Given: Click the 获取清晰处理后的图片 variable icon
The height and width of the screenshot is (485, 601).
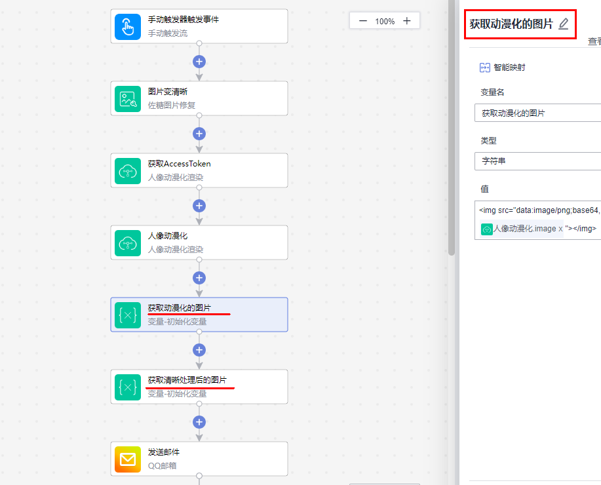Looking at the screenshot, I should pos(128,387).
